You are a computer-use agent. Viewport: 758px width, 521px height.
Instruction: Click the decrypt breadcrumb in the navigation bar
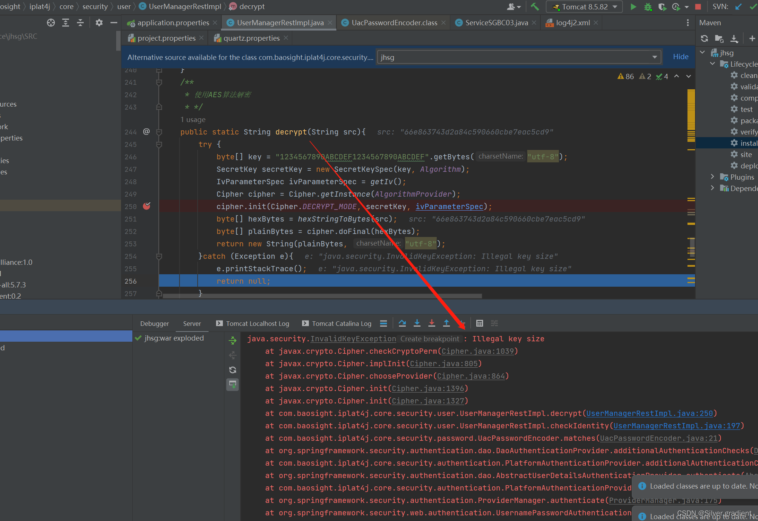247,6
